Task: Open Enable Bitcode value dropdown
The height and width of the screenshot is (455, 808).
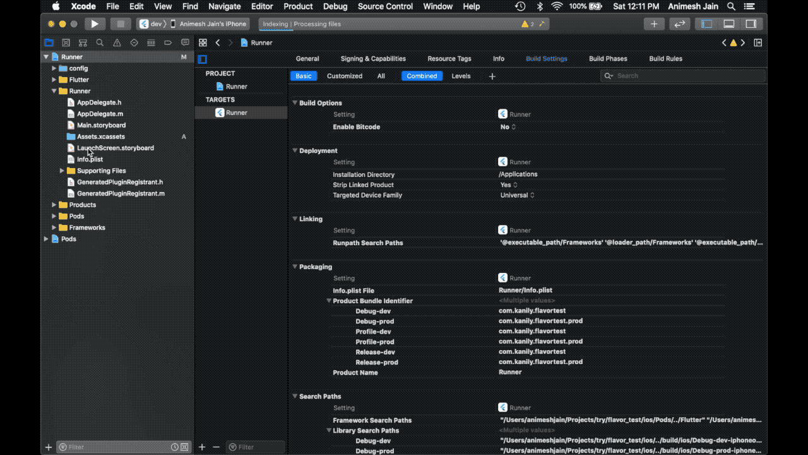Action: tap(508, 127)
